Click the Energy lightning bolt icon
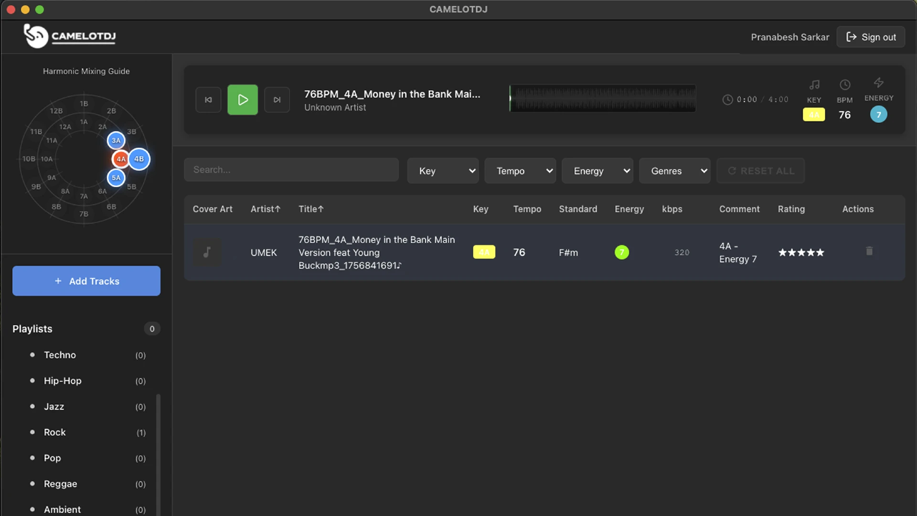This screenshot has width=917, height=516. coord(879,83)
